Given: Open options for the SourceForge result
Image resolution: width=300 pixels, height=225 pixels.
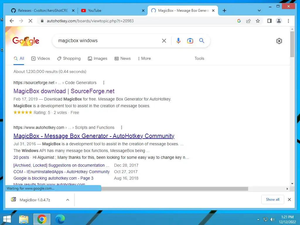Looking at the screenshot, I should (x=104, y=83).
